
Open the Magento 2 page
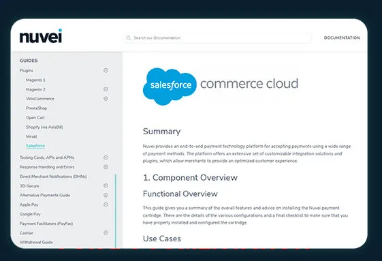(35, 89)
